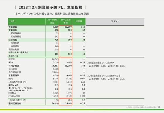Screen dimensions: 164x113
Task: Click the forecast value '900'
Action: [70, 30]
